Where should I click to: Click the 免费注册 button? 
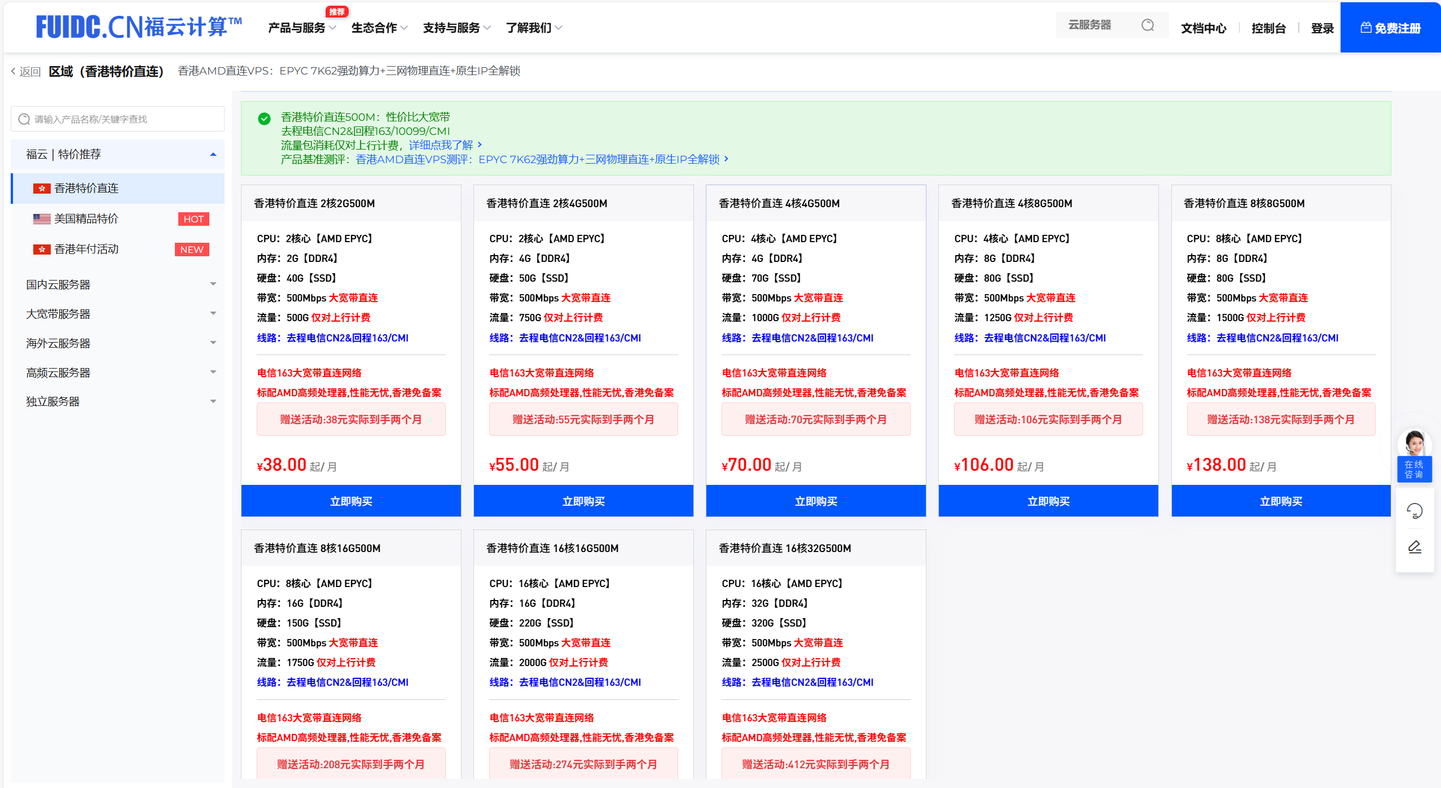tap(1390, 28)
